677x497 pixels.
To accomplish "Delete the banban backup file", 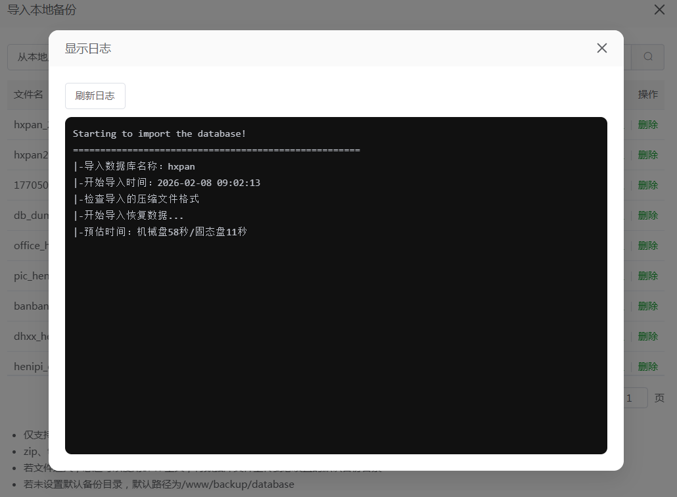I will (x=647, y=306).
